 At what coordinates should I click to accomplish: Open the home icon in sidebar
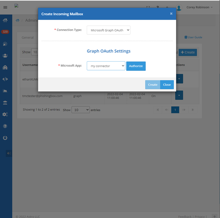(5, 20)
